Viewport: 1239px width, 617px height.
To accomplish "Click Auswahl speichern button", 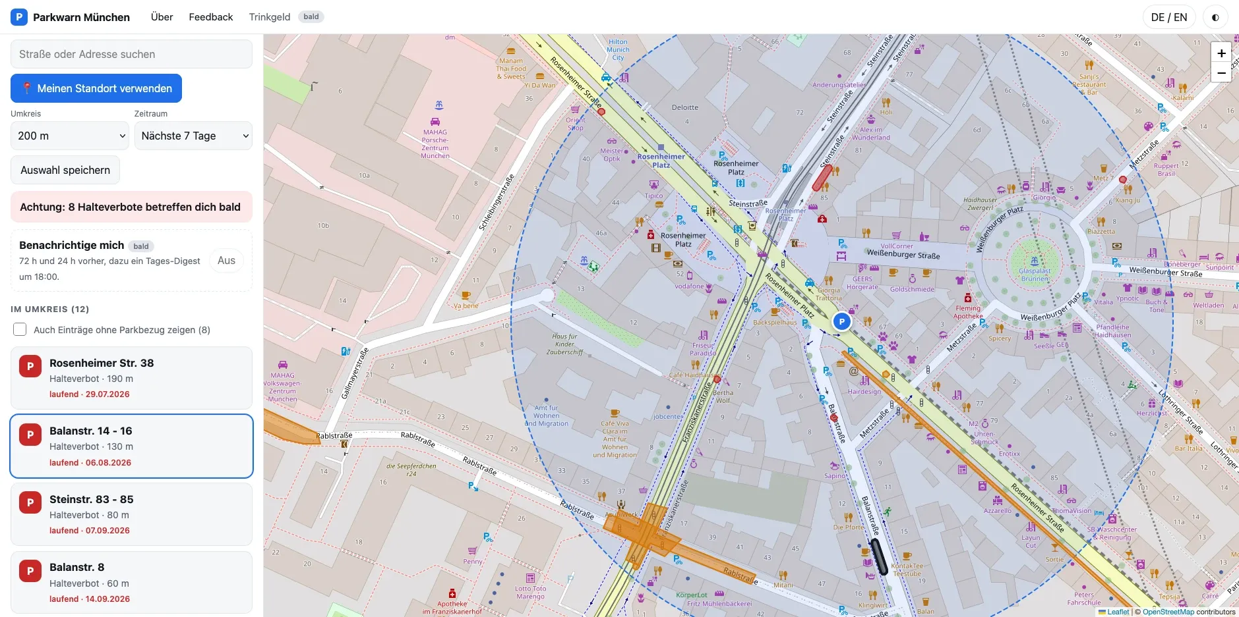I will pos(65,170).
